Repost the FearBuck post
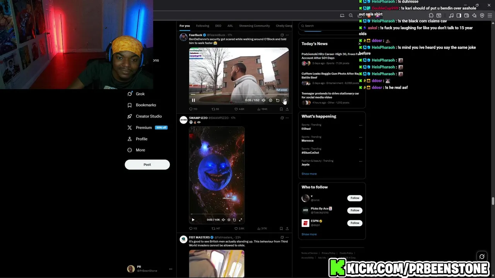The width and height of the screenshot is (495, 278). pos(215,109)
